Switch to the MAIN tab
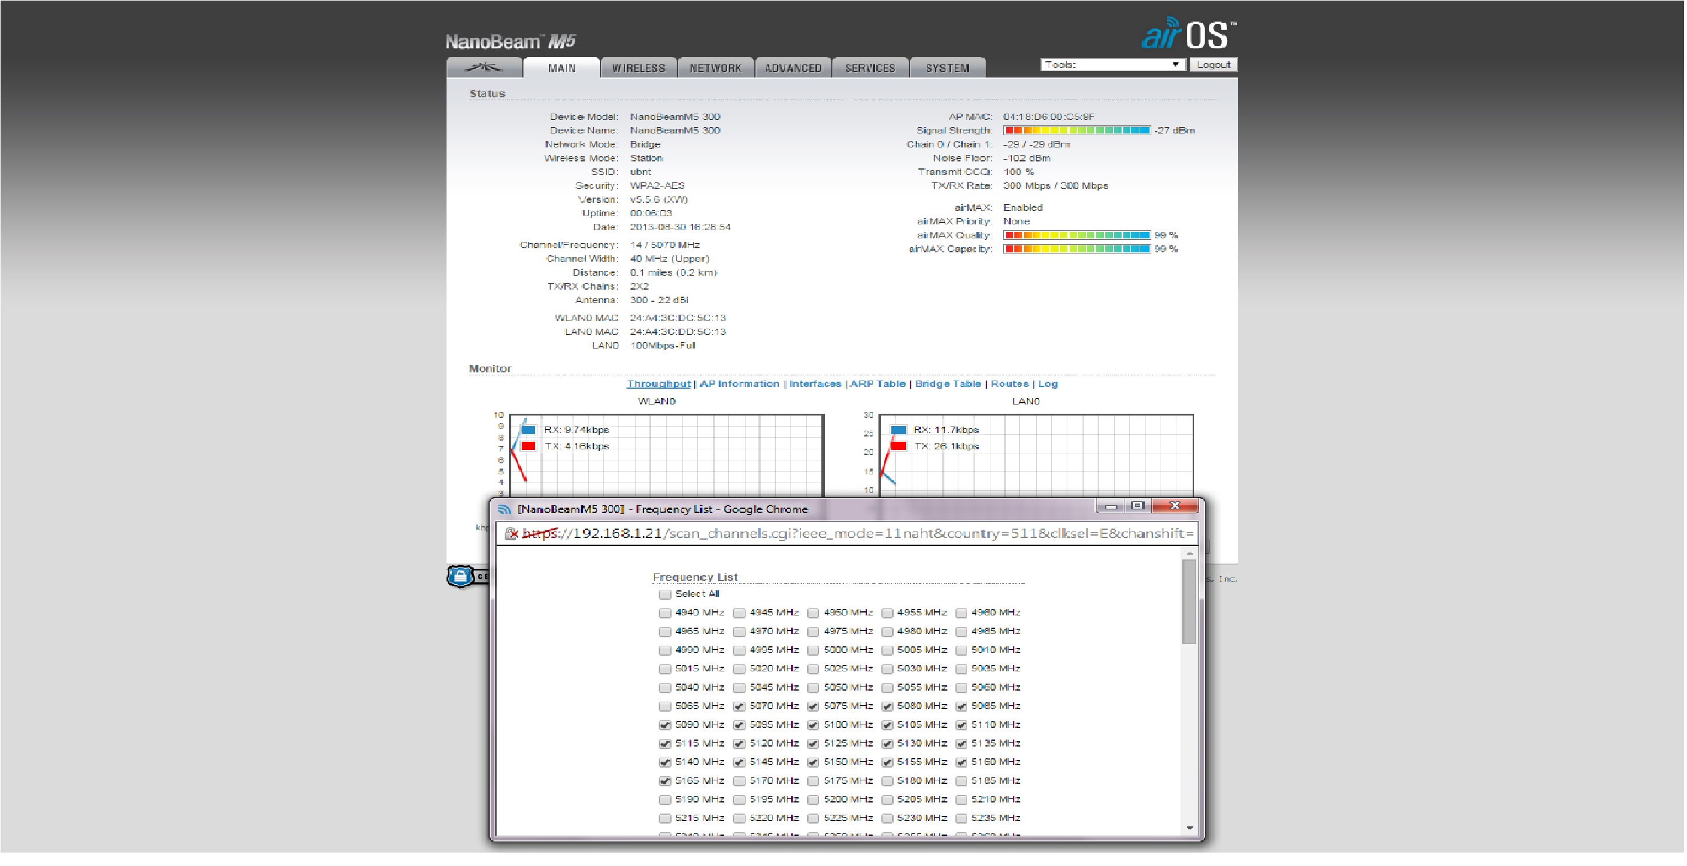The image size is (1687, 866). [561, 68]
